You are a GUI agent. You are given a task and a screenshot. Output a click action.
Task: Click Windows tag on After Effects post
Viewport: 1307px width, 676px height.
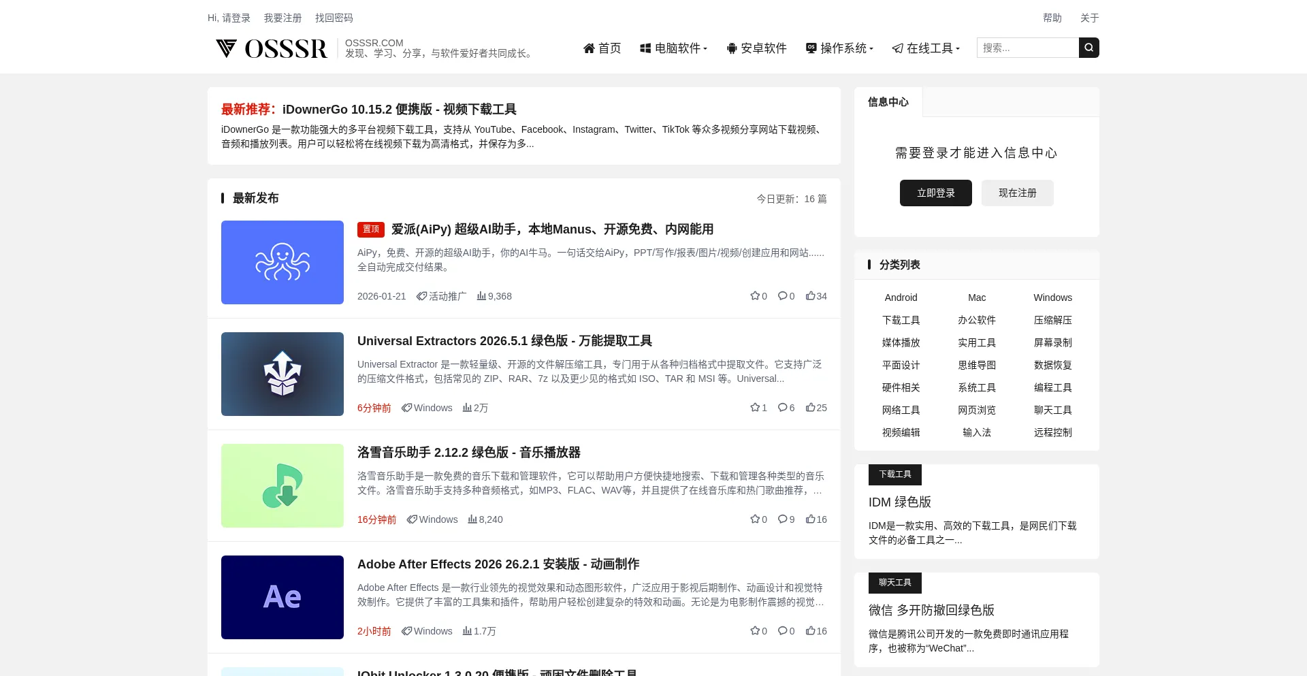click(427, 631)
